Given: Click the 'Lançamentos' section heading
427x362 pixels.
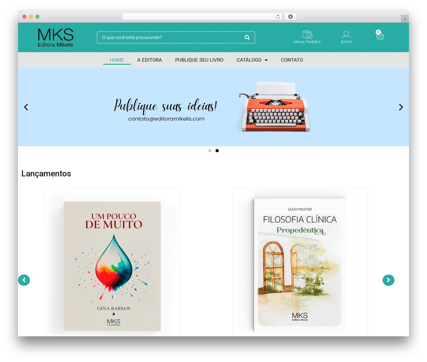Looking at the screenshot, I should [x=46, y=174].
